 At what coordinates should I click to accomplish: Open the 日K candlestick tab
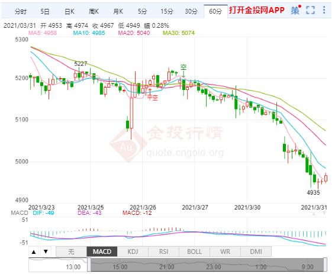click(69, 11)
